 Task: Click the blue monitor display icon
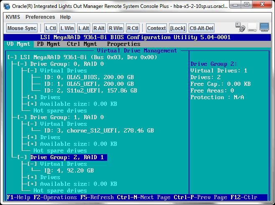[x=264, y=27]
